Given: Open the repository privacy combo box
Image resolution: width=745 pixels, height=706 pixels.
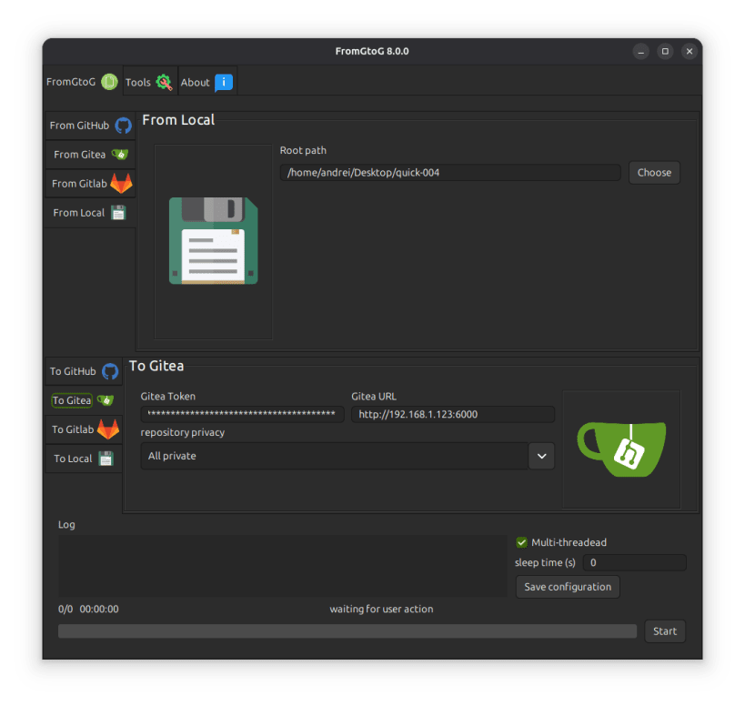Looking at the screenshot, I should click(x=347, y=456).
